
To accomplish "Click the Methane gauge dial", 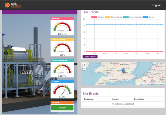I will click(x=62, y=27).
